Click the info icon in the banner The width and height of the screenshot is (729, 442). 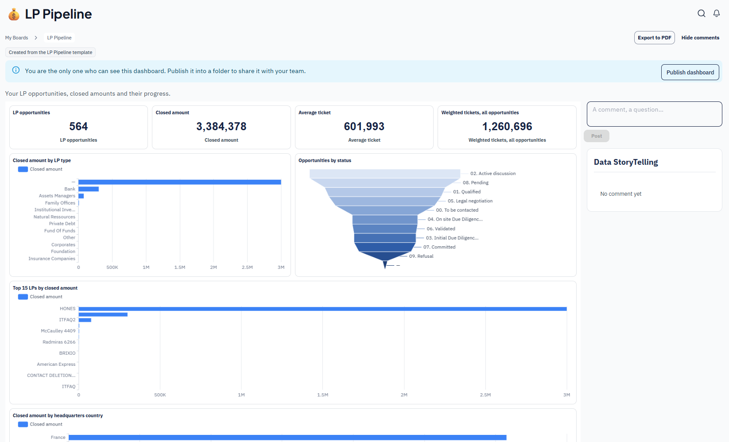16,70
